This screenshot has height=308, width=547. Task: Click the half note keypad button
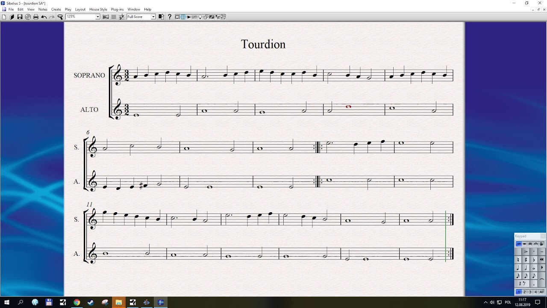click(526, 268)
